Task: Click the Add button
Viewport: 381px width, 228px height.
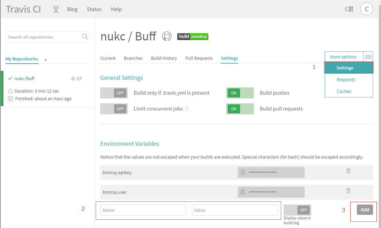Action: point(365,210)
